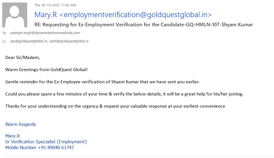The image size is (274, 158).
Task: Click the Warm Regards sign-off text
Action: click(21, 124)
